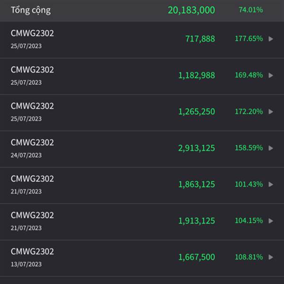Click the 1,265,250 profit amount
The image size is (284, 284).
click(196, 112)
